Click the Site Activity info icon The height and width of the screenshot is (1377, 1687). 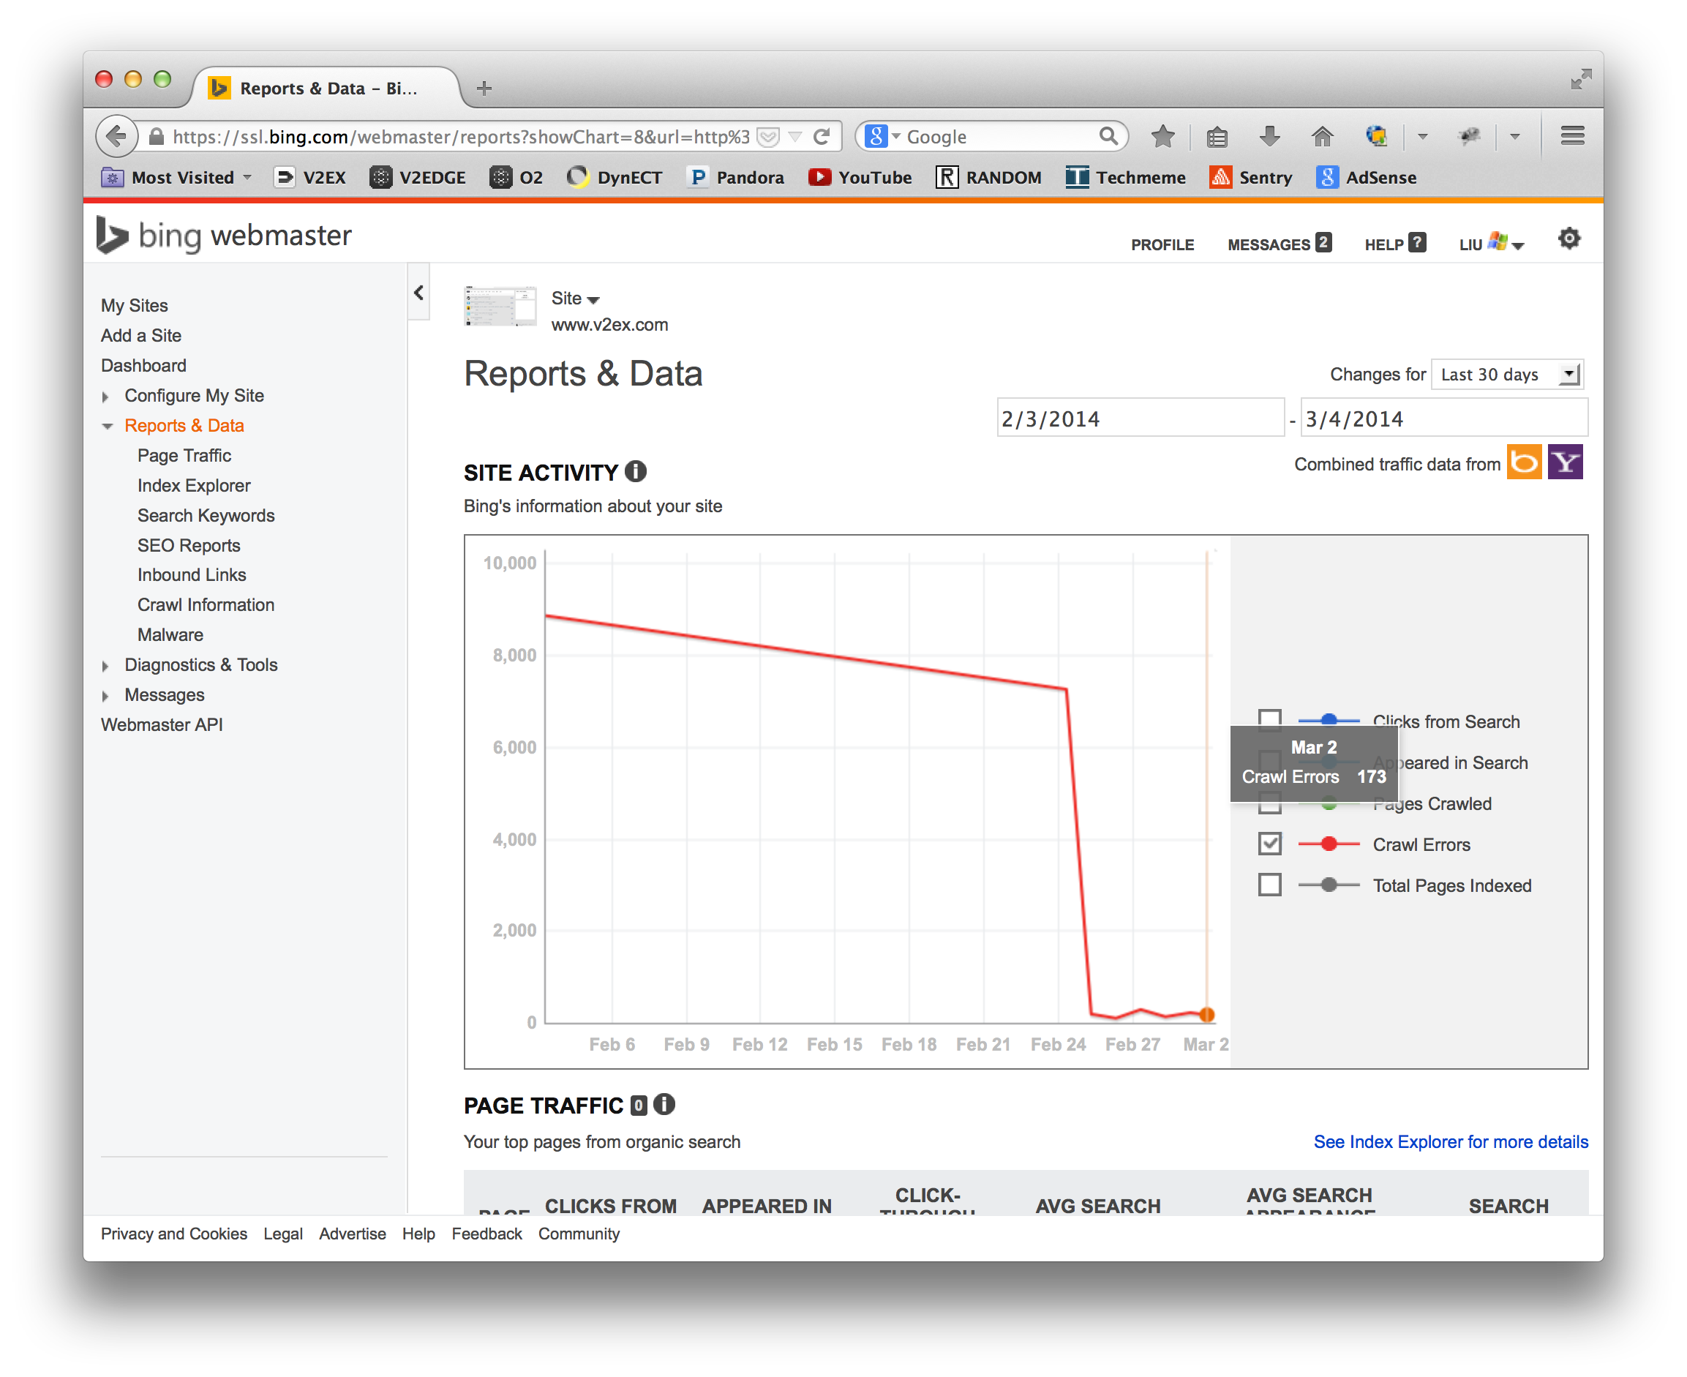click(x=635, y=472)
